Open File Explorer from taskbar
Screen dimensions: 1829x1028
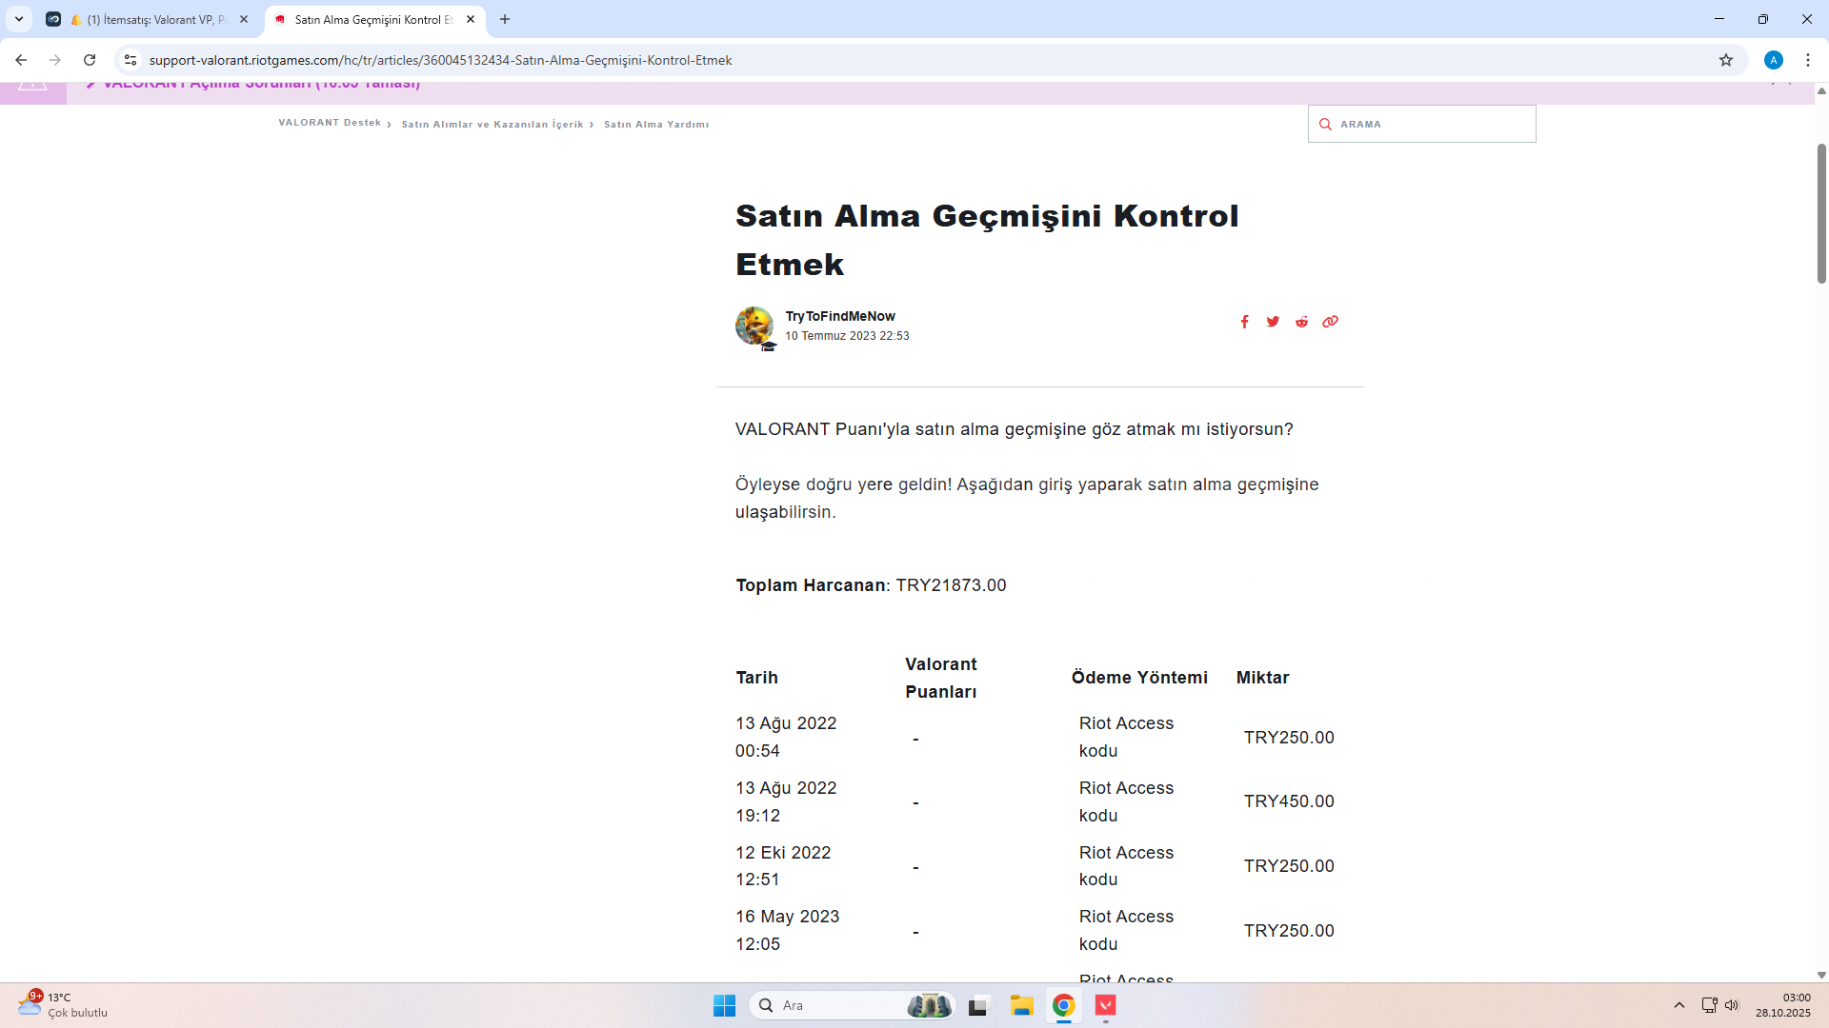coord(1021,1005)
